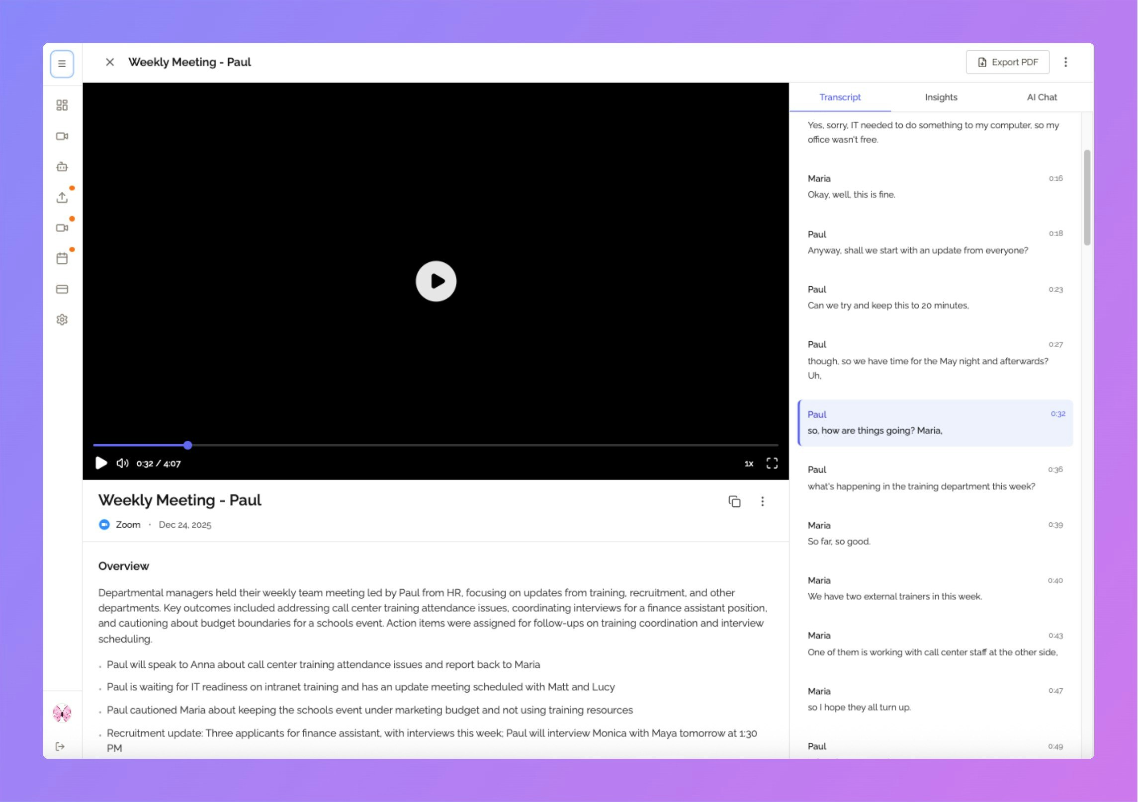Open the AI bot icon in sidebar
This screenshot has height=802, width=1138.
click(x=62, y=167)
